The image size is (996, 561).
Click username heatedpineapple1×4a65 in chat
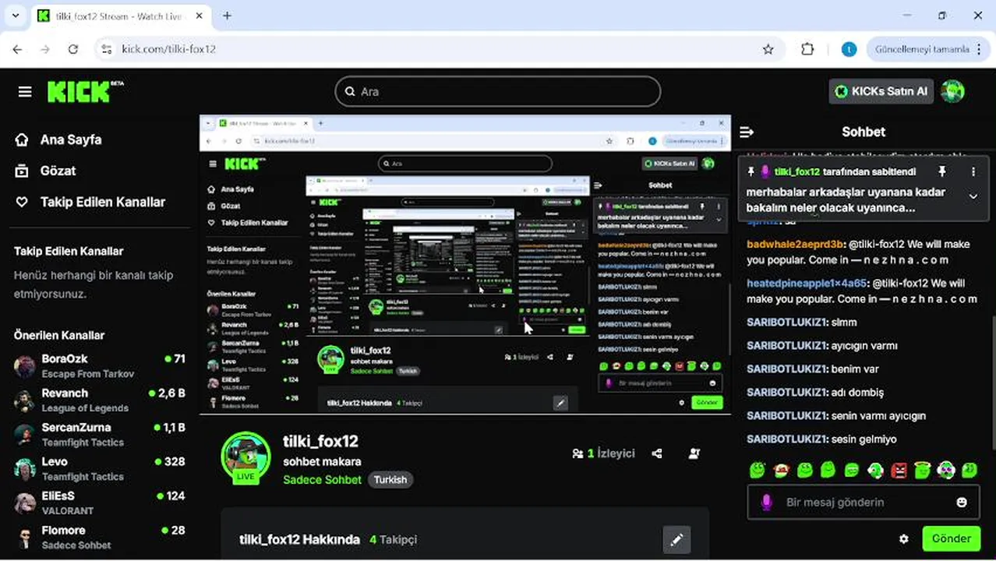[806, 283]
